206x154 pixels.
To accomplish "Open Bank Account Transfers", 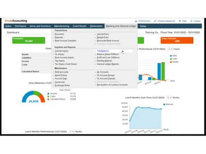I will (x=66, y=41).
